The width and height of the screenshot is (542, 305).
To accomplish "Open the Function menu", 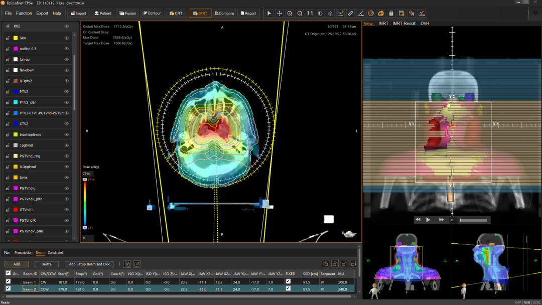I will tap(24, 13).
